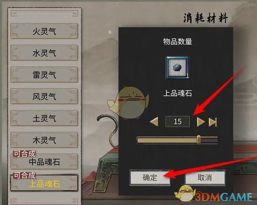257x205 pixels.
Task: Select 火灵气 from the list
Action: click(44, 31)
